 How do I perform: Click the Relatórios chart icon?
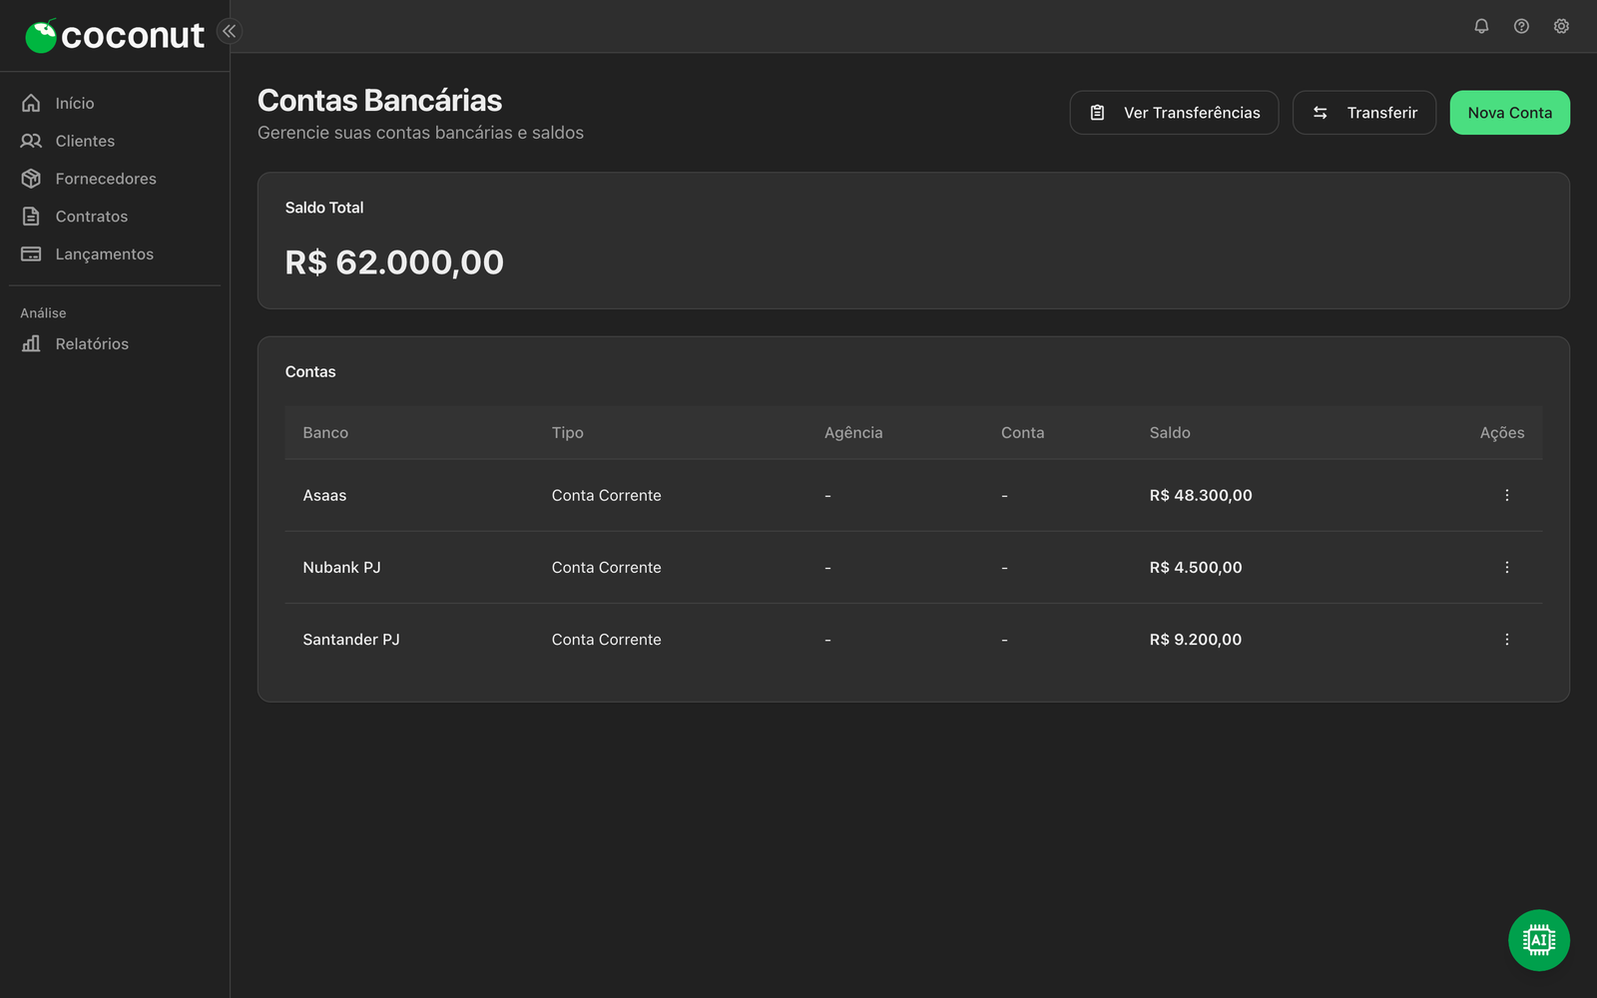click(31, 343)
